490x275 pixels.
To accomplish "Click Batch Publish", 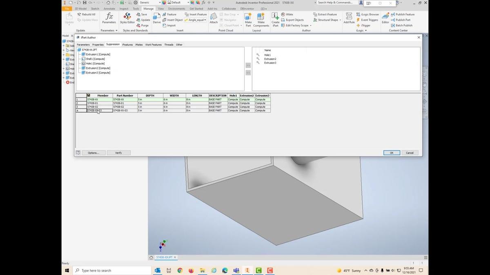I will pos(401,25).
